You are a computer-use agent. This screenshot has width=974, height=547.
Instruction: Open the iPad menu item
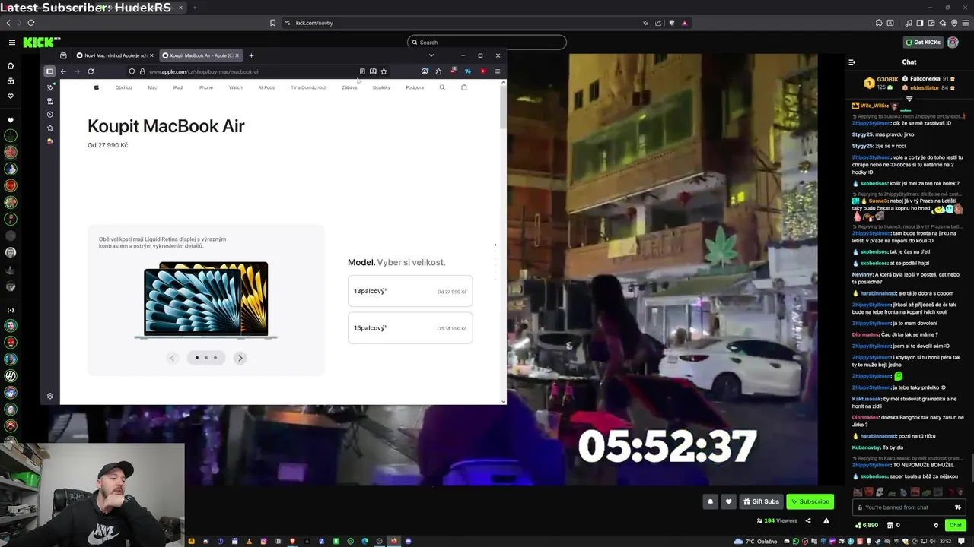pyautogui.click(x=177, y=87)
